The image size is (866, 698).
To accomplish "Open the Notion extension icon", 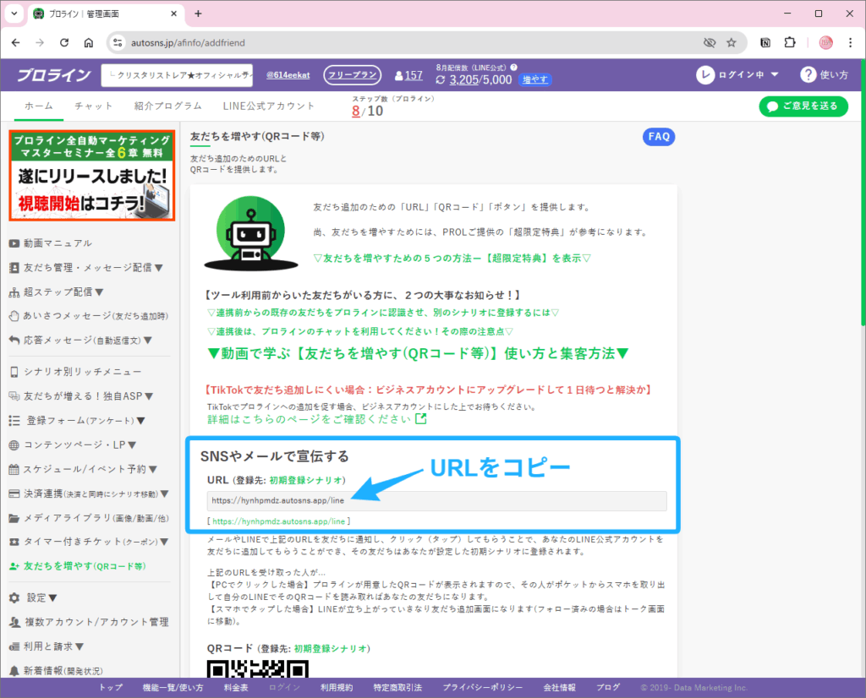I will (x=765, y=42).
